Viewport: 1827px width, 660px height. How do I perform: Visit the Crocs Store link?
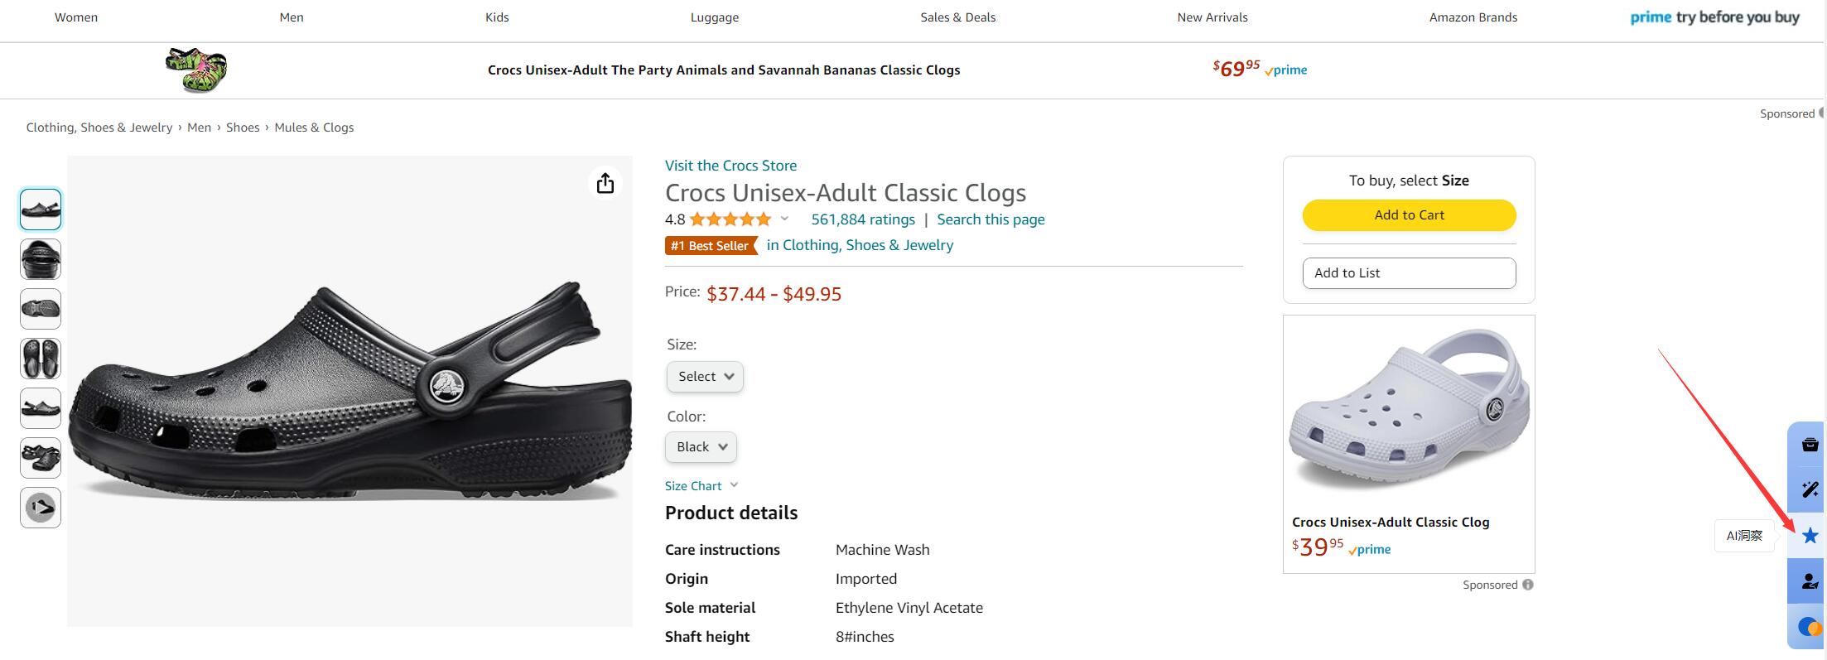[x=730, y=166]
